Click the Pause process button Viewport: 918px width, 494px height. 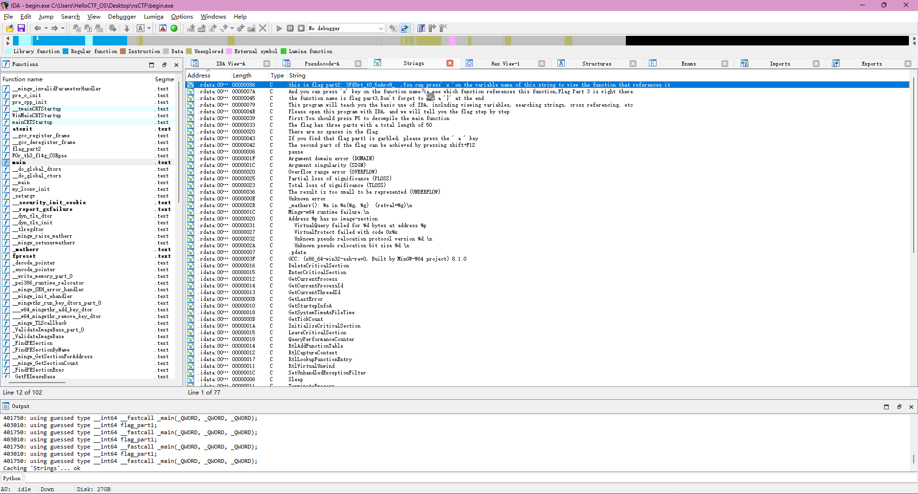click(x=290, y=29)
